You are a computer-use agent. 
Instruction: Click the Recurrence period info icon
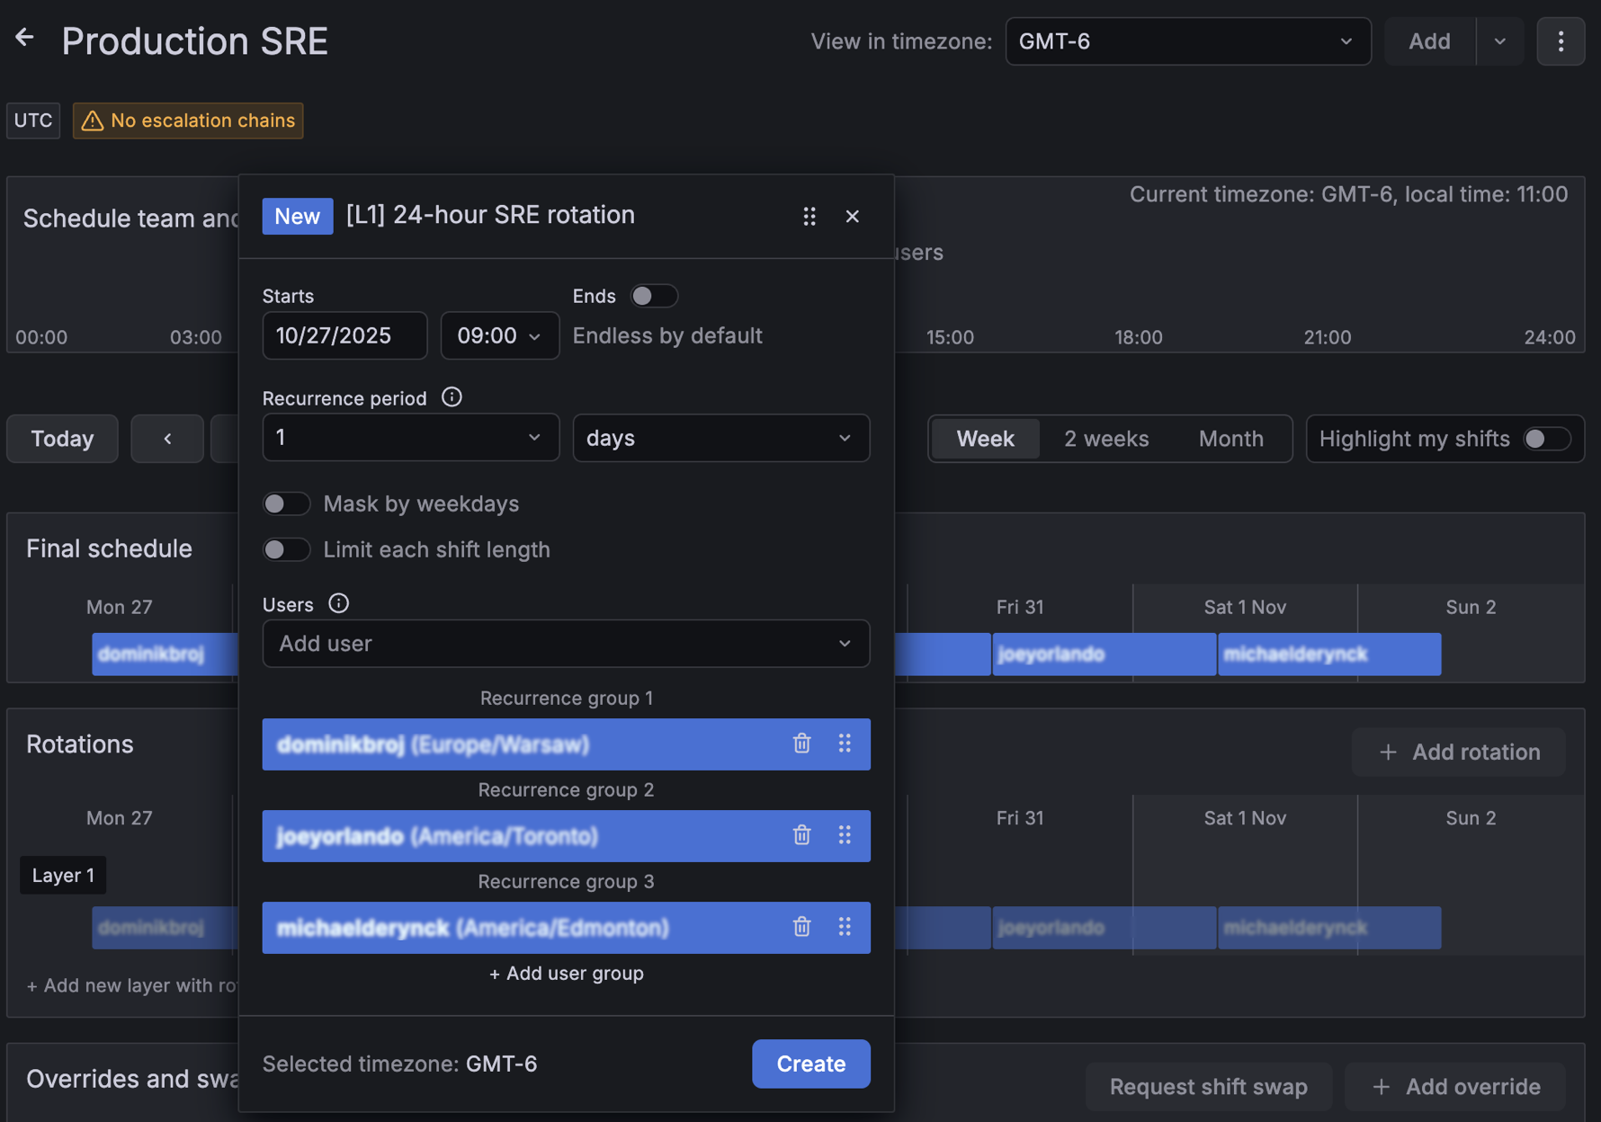pos(451,396)
